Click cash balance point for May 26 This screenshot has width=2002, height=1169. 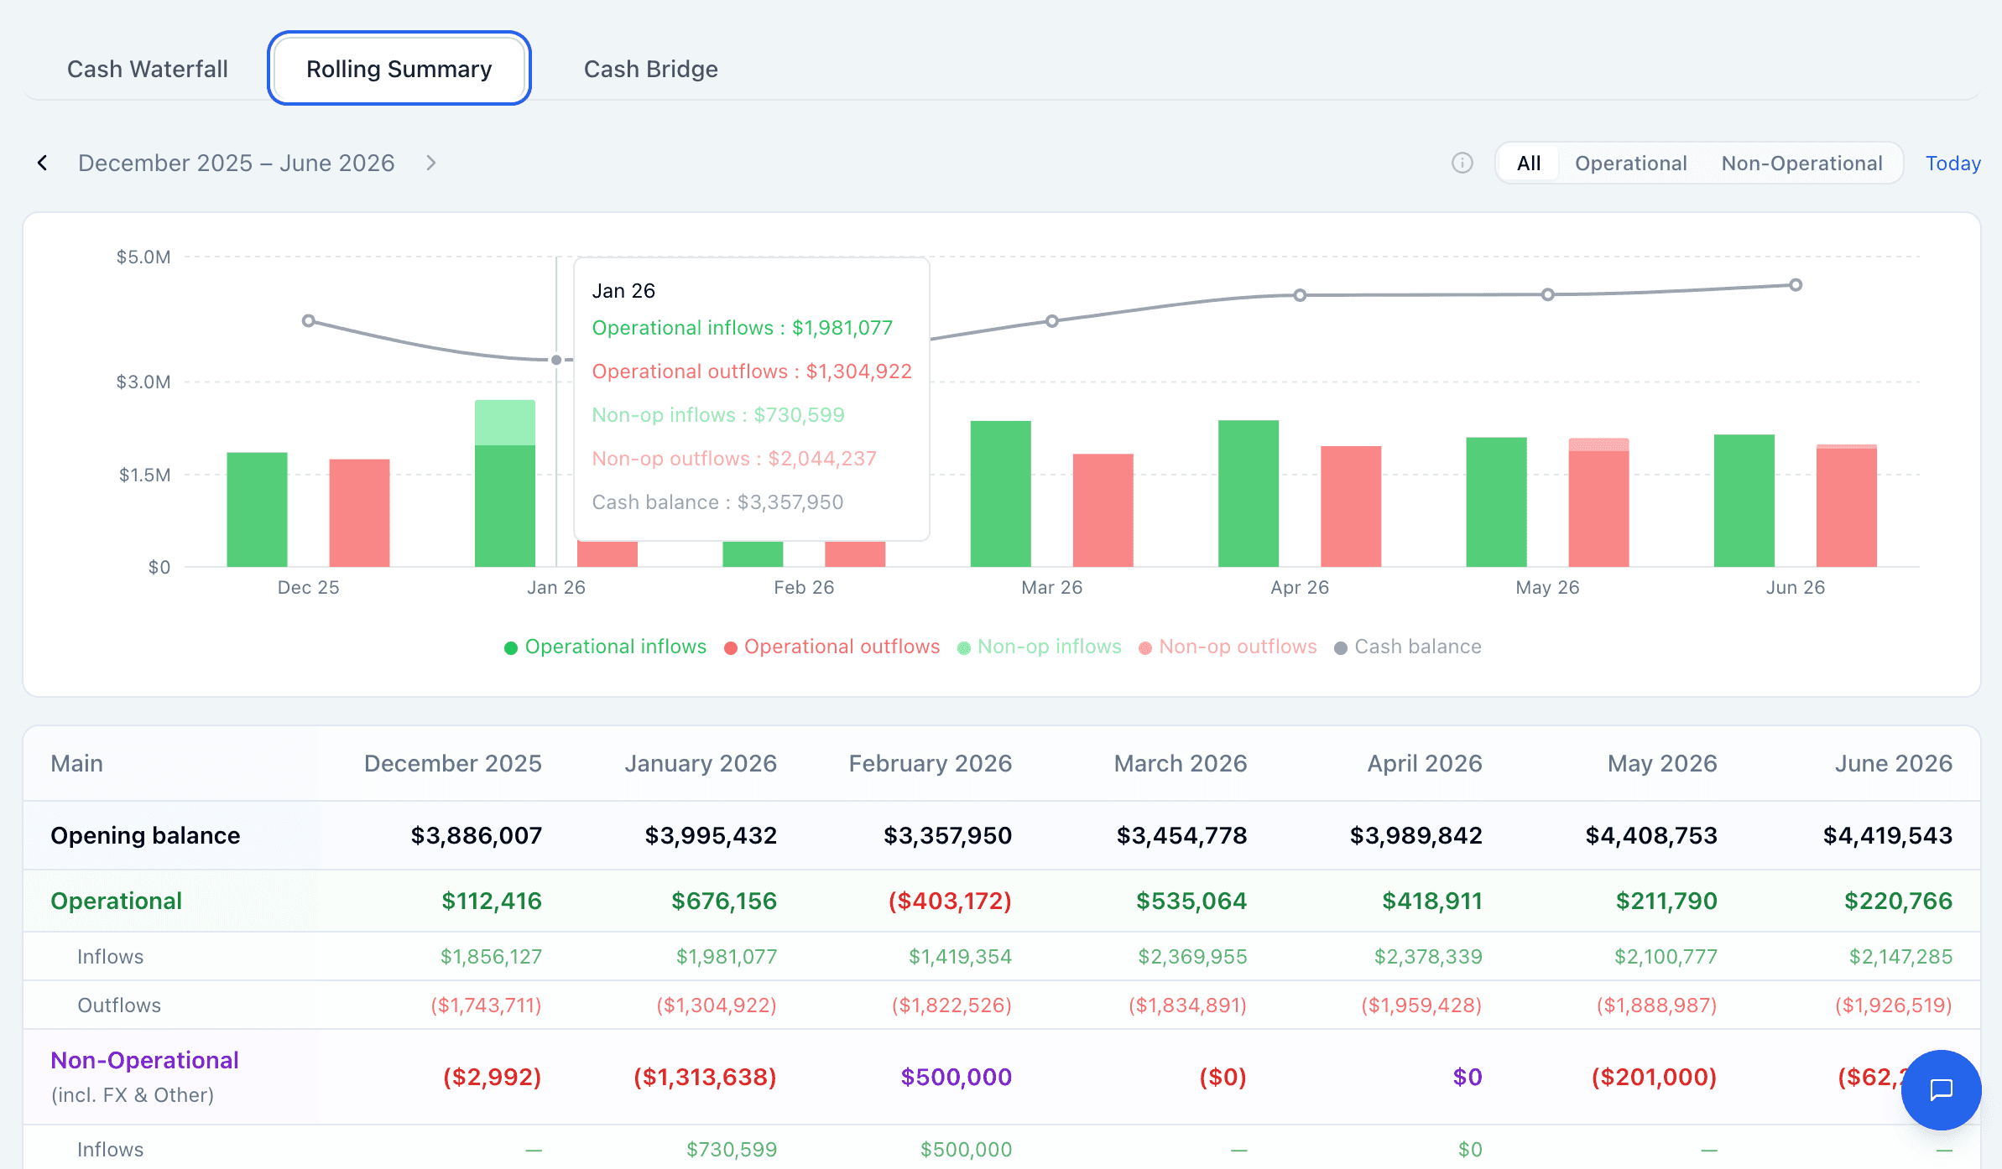click(1548, 294)
